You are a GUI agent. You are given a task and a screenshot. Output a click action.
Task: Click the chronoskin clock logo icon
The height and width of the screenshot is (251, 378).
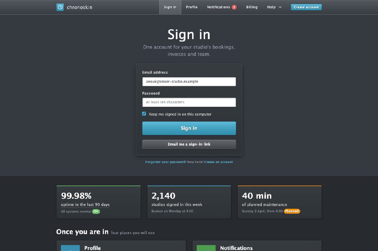coord(60,7)
